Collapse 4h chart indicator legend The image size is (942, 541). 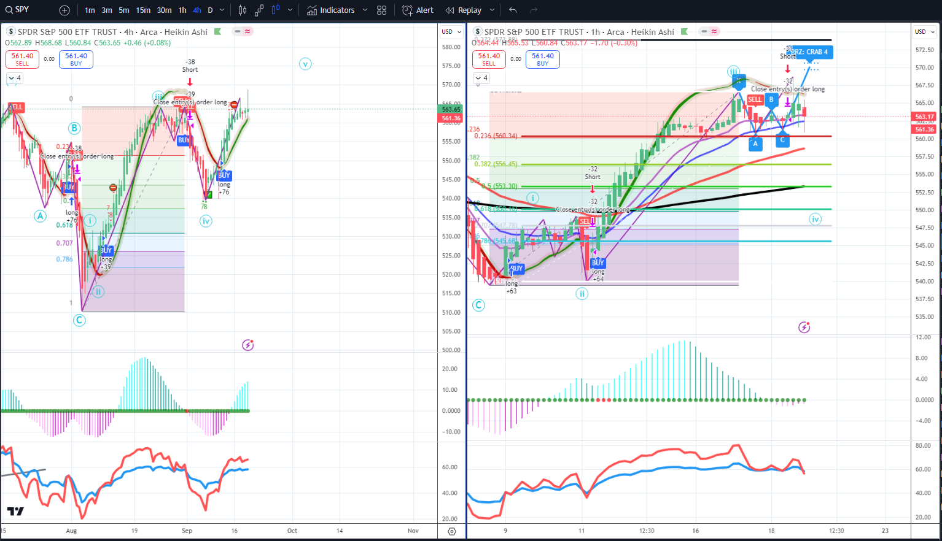pos(15,78)
